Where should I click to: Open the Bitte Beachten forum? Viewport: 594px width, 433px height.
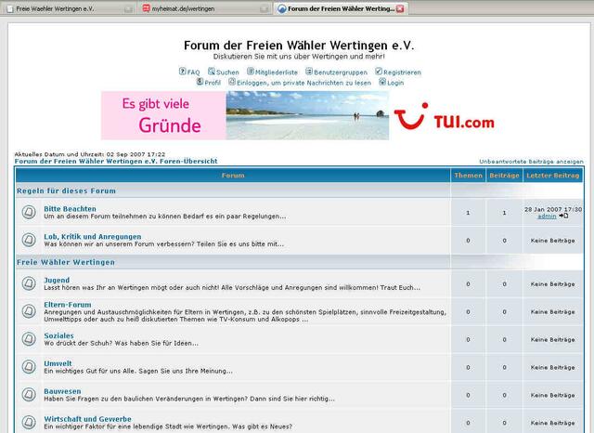70,208
